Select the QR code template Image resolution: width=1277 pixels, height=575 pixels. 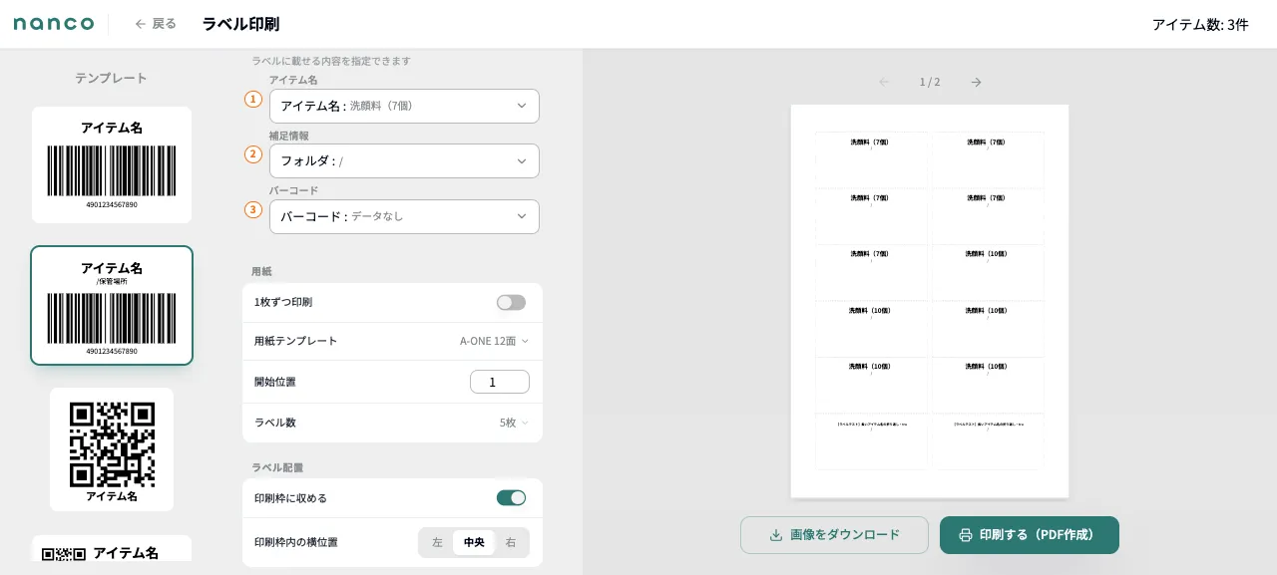point(112,449)
